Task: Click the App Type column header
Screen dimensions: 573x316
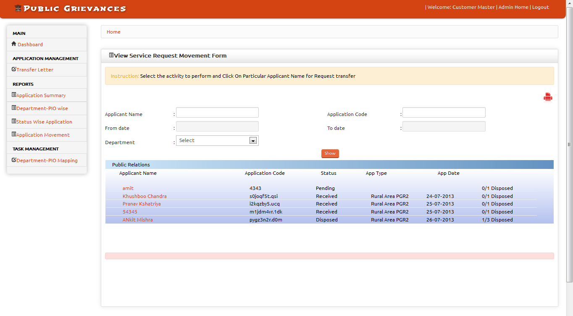Action: [376, 173]
